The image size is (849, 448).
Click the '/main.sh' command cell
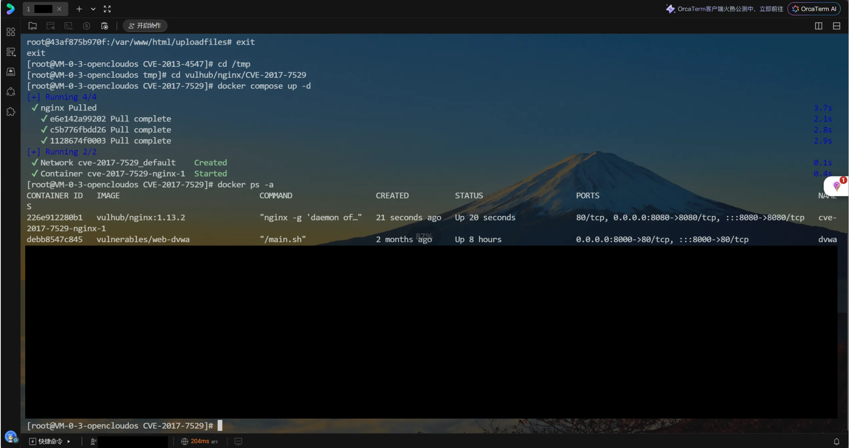click(x=283, y=239)
